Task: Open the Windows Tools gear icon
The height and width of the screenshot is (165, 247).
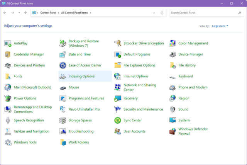Action: coord(8,142)
